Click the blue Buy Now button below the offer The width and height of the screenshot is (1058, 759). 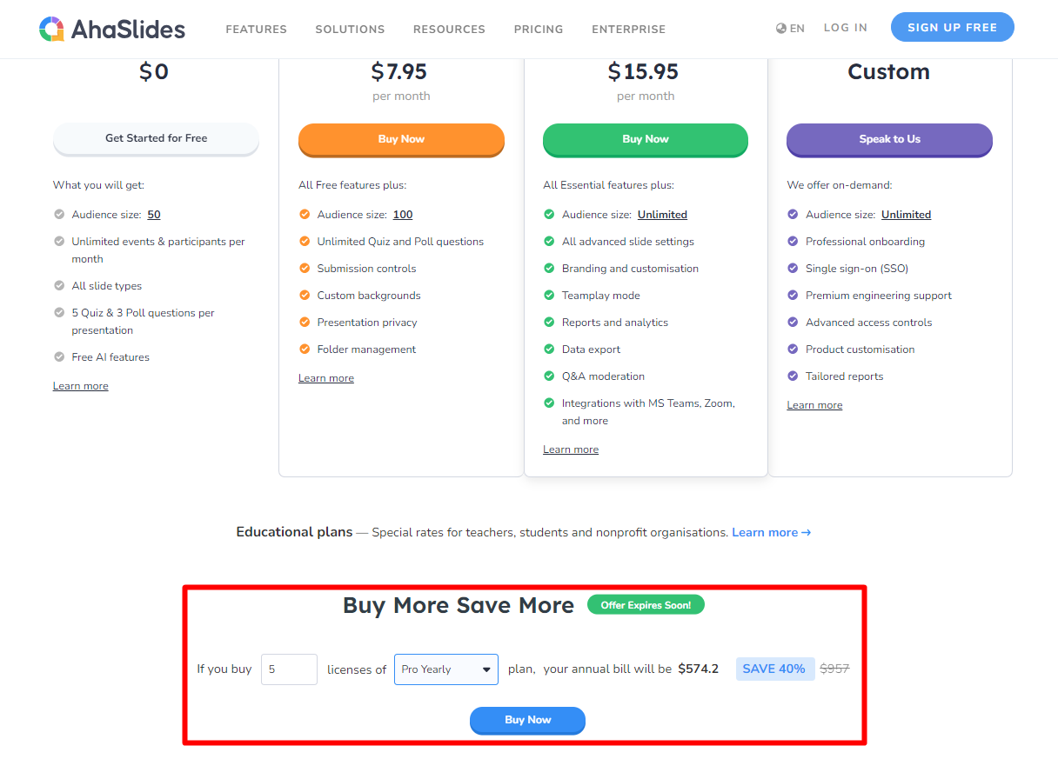click(527, 720)
